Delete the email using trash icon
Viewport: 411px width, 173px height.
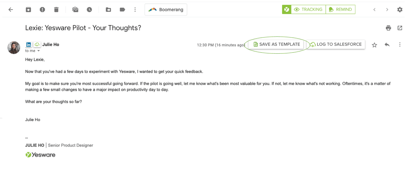pyautogui.click(x=56, y=10)
